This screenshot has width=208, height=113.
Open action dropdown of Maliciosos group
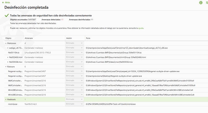point(74,43)
